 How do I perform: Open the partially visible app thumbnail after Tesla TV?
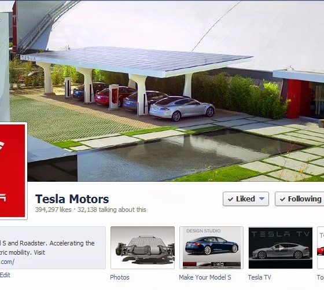click(321, 248)
